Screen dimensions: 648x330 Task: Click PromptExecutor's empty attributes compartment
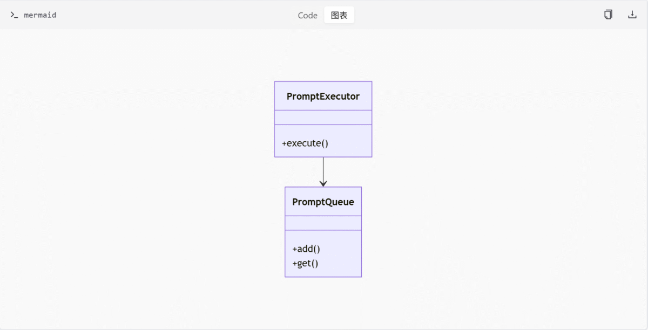(x=323, y=118)
